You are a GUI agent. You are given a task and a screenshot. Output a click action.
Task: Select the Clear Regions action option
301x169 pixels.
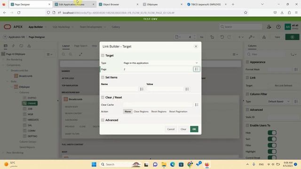(x=141, y=112)
